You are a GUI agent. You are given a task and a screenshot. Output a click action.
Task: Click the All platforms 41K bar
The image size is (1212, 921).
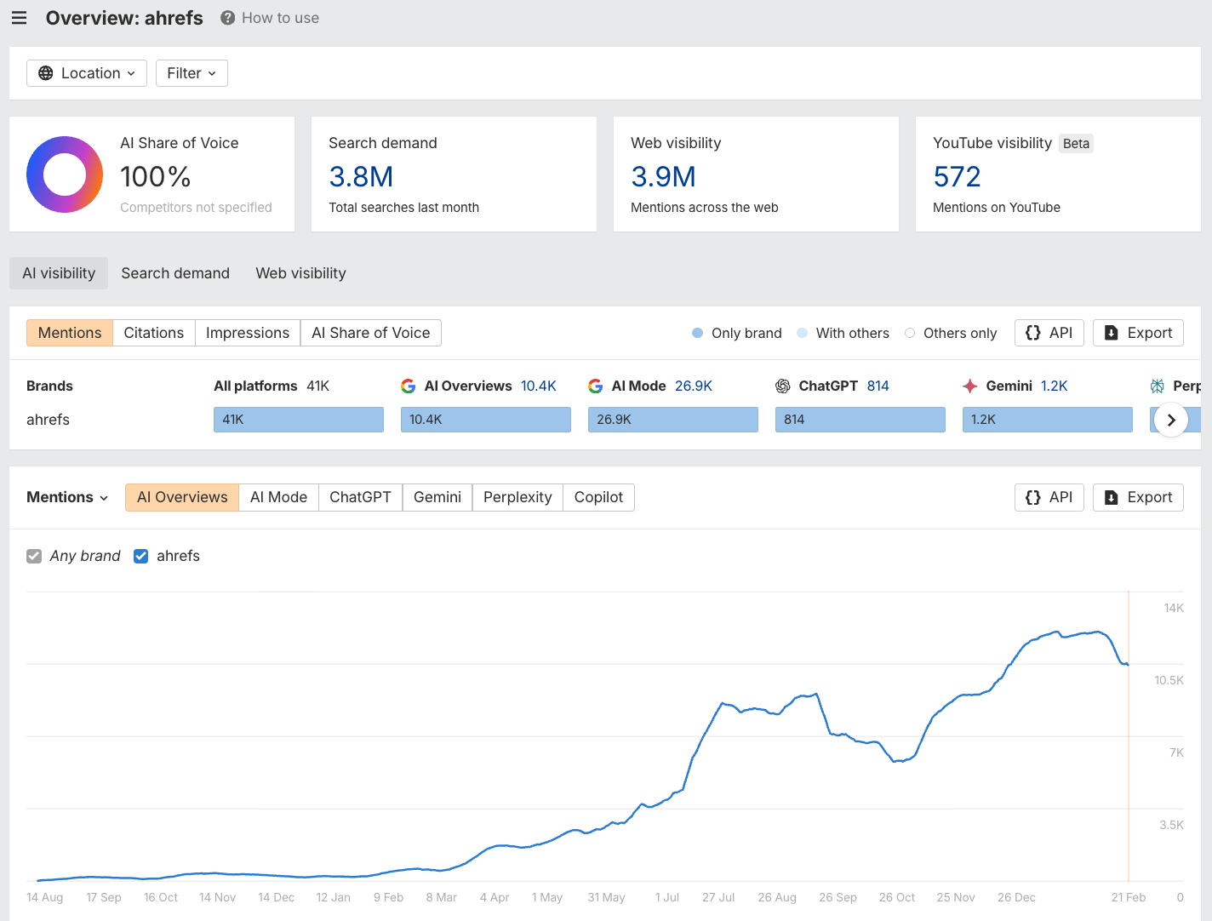pos(298,419)
